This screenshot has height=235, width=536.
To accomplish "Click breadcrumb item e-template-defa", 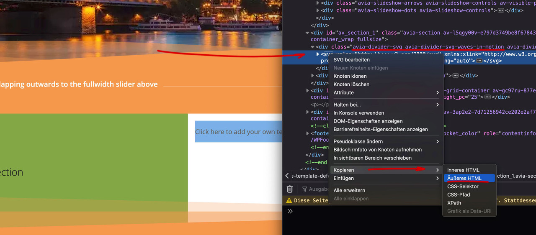I will coord(310,176).
